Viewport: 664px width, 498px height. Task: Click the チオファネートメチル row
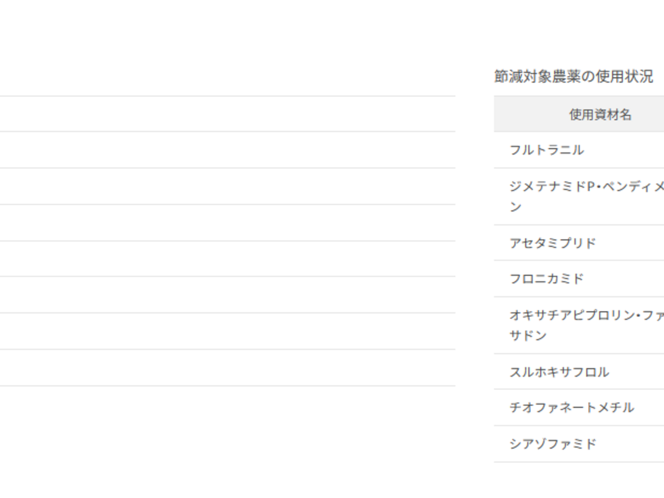click(x=572, y=408)
